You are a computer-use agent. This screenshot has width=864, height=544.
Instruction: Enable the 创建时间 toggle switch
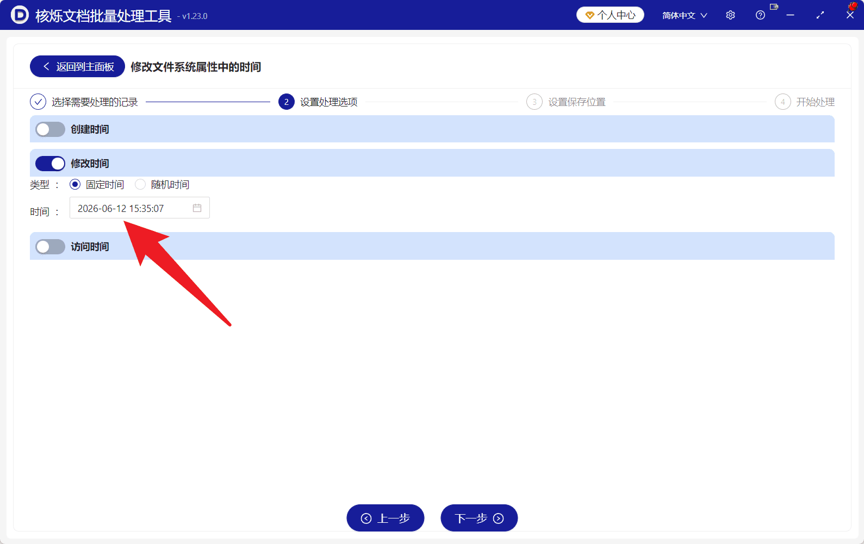(x=50, y=129)
